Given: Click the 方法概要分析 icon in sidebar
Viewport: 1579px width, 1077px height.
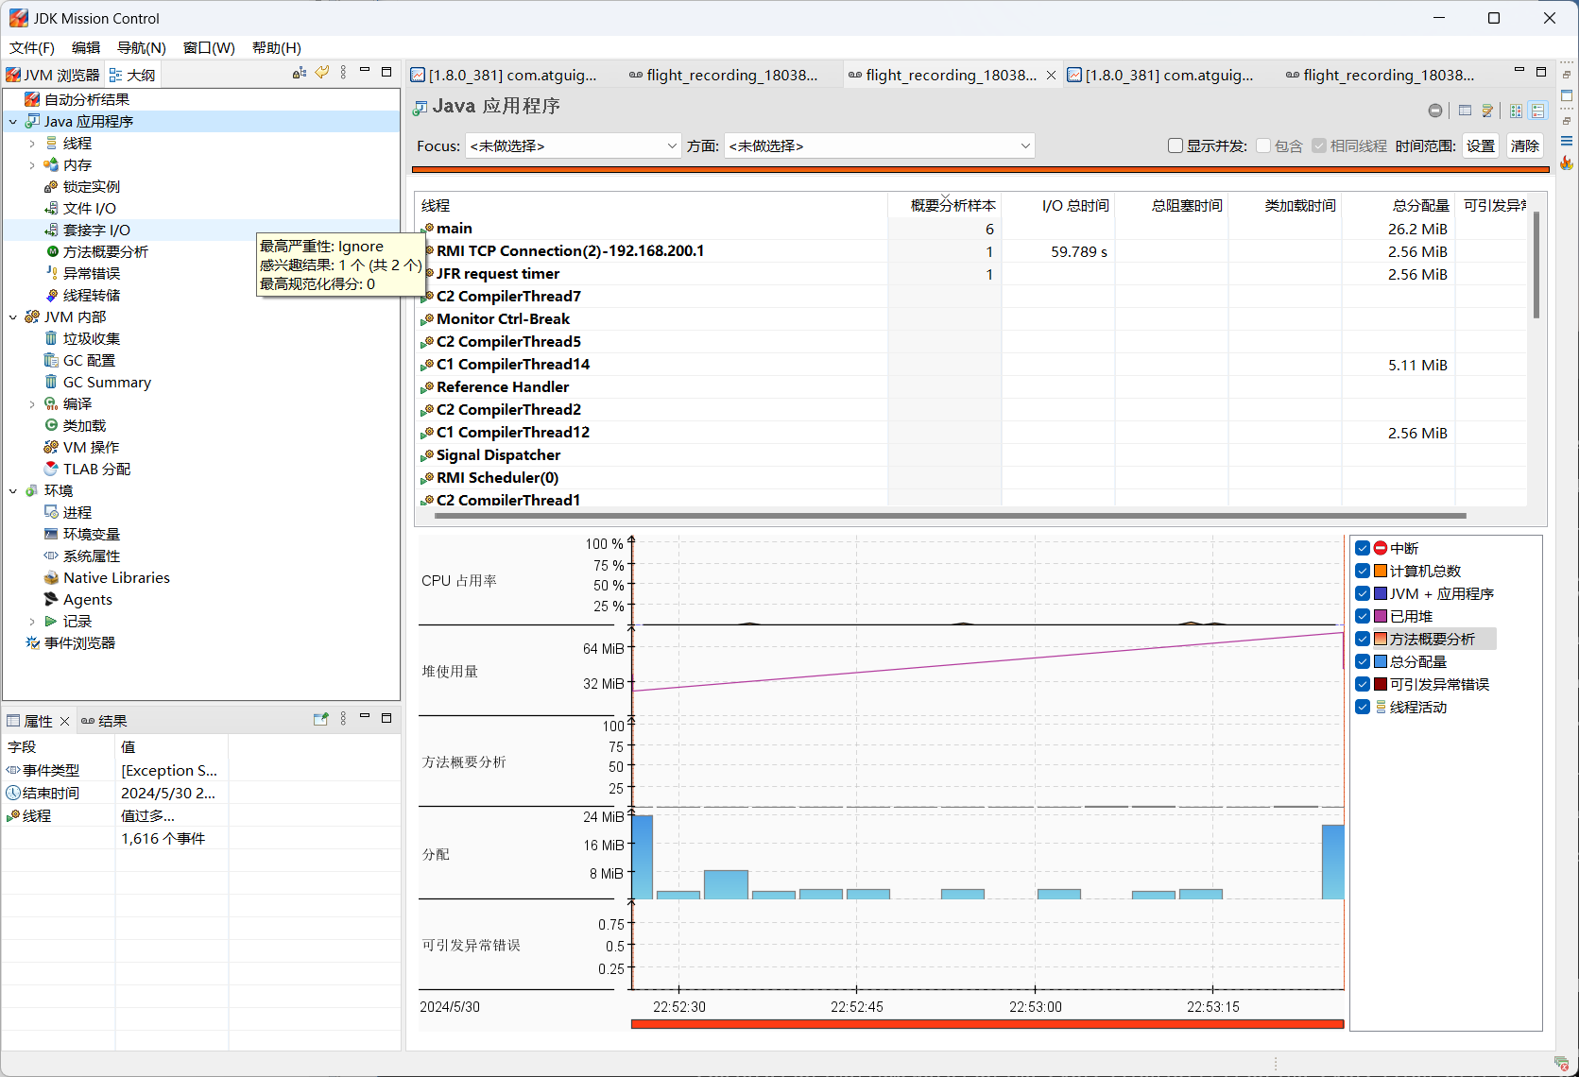Looking at the screenshot, I should (52, 251).
